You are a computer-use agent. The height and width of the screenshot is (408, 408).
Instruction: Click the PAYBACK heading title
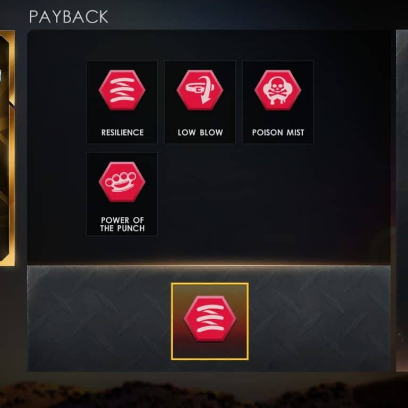point(69,17)
